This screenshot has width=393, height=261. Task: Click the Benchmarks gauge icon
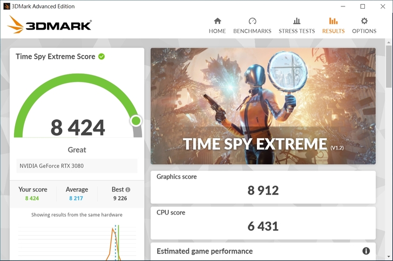coord(253,21)
